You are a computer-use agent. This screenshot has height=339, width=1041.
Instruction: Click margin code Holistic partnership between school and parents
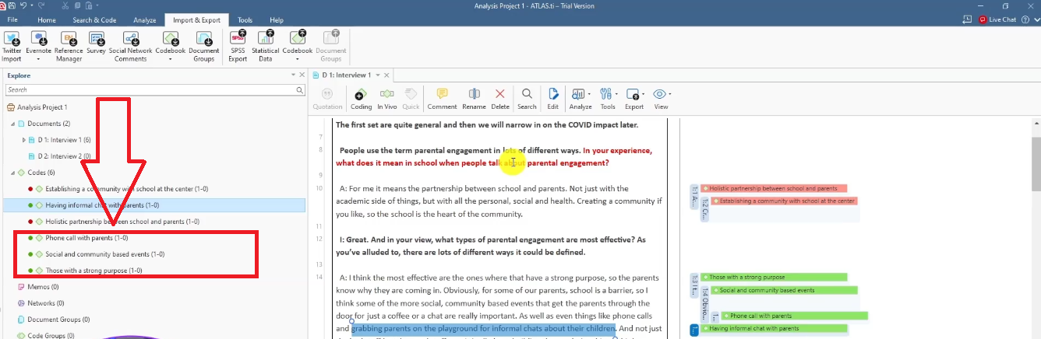click(773, 188)
